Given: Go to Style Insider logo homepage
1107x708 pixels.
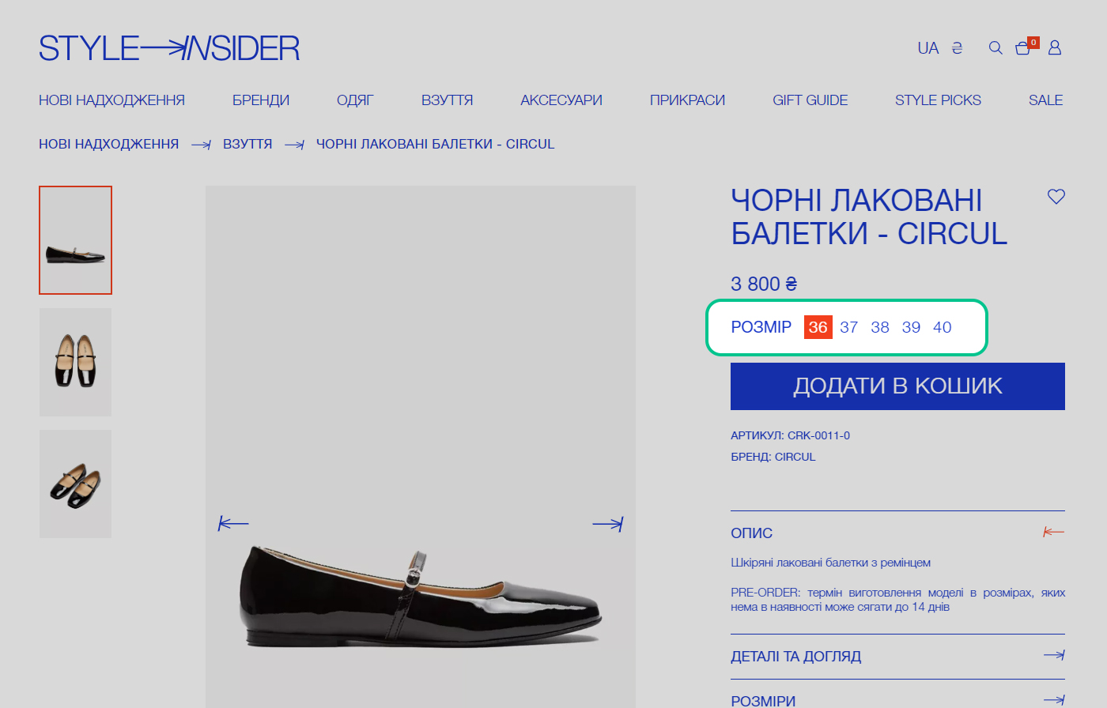Looking at the screenshot, I should click(169, 49).
